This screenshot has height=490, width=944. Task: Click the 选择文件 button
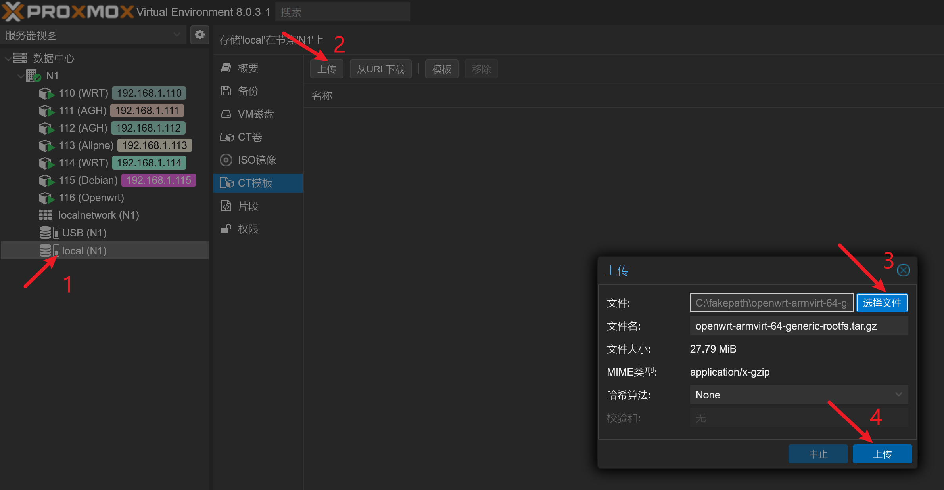coord(881,303)
